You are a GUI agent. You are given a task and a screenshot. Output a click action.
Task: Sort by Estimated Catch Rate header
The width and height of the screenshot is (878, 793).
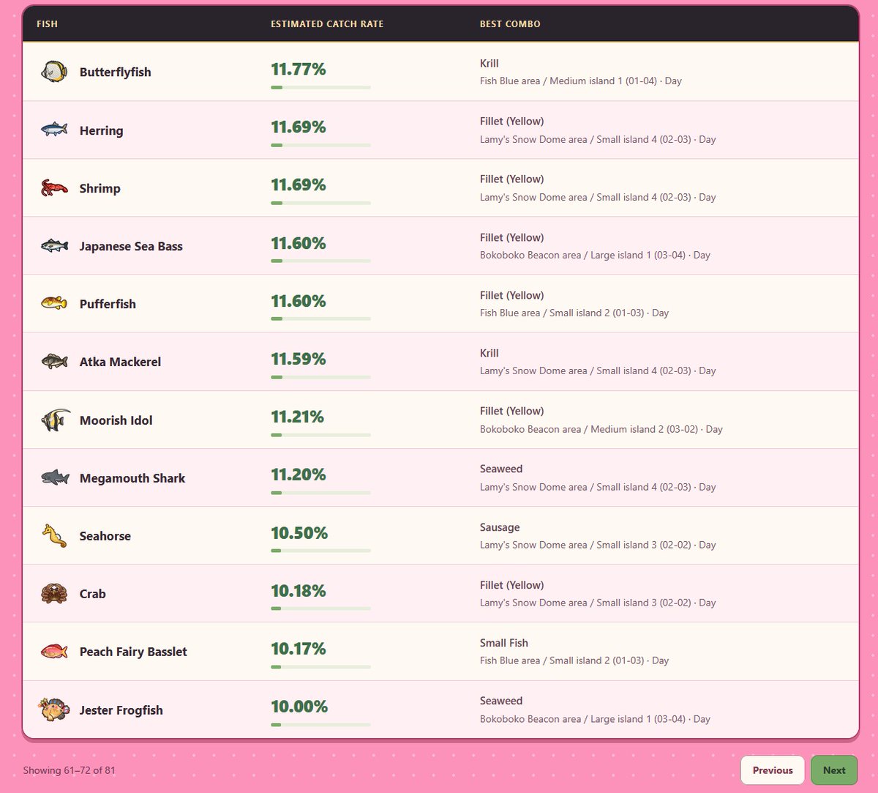tap(327, 24)
